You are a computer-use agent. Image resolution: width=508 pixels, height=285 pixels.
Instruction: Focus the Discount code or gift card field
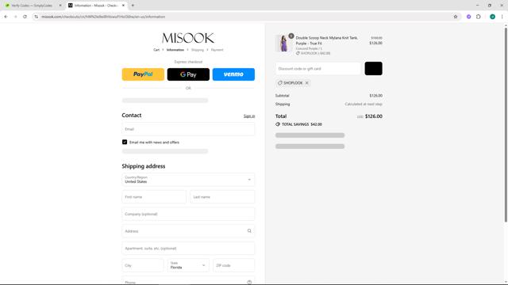click(x=317, y=69)
